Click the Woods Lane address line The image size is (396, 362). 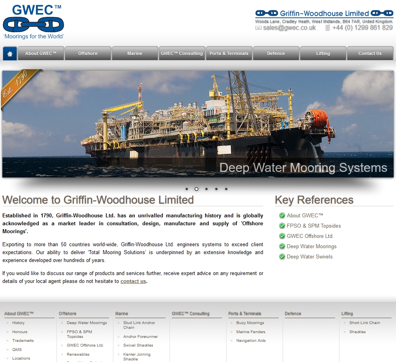pyautogui.click(x=324, y=21)
